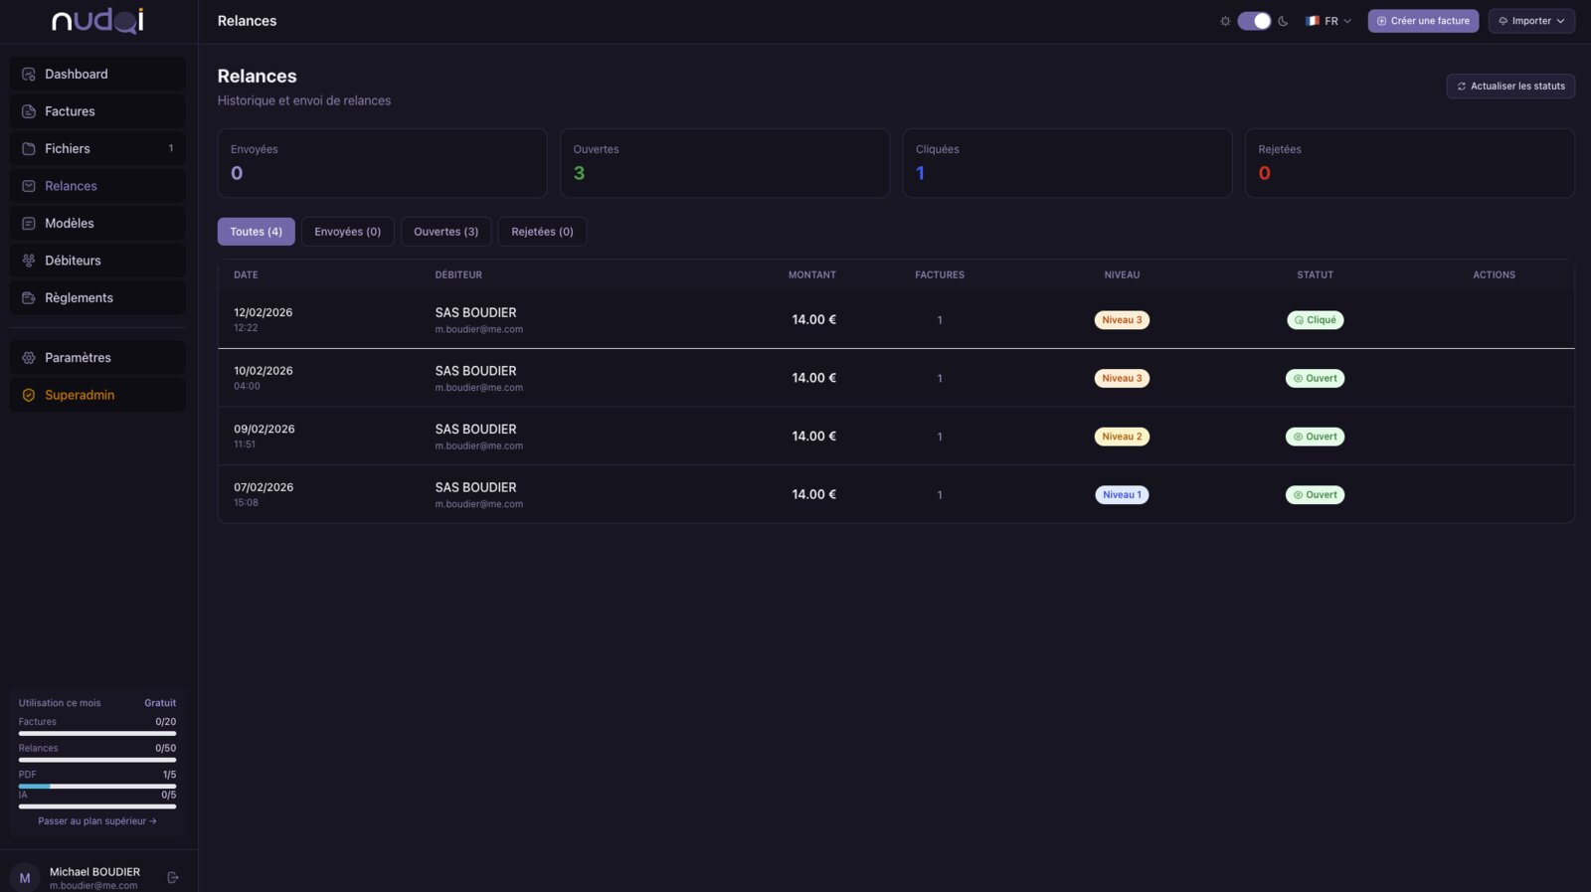Click the Relances envelope icon
The height and width of the screenshot is (892, 1591).
[x=29, y=186]
